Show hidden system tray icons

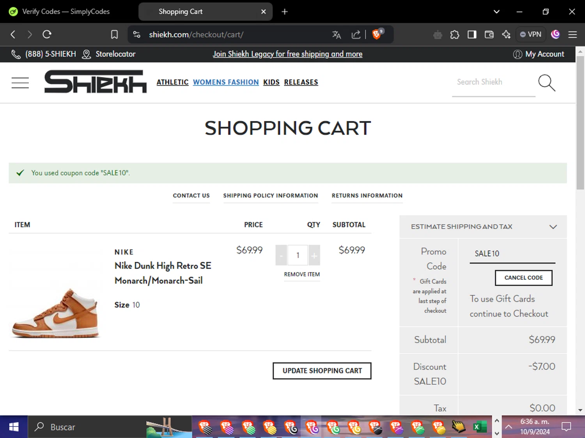(509, 427)
